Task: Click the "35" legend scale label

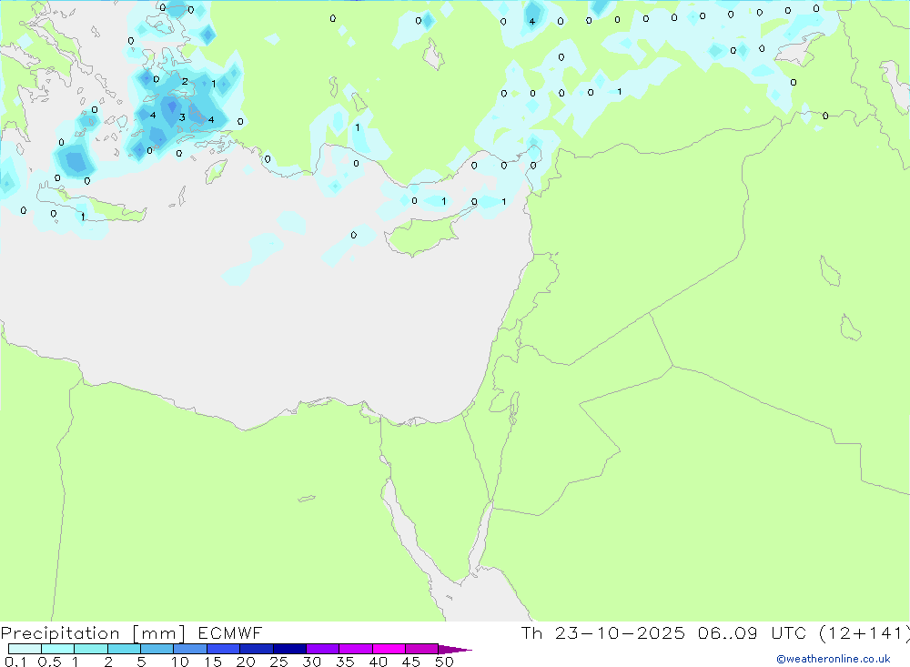Action: click(345, 662)
